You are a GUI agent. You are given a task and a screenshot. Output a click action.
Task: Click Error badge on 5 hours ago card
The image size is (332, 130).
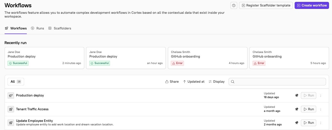(x=259, y=63)
